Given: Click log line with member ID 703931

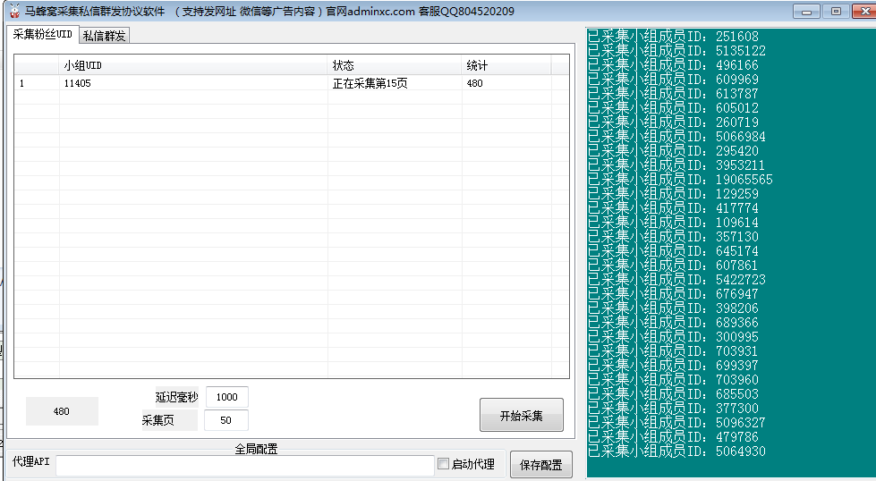Looking at the screenshot, I should 673,351.
